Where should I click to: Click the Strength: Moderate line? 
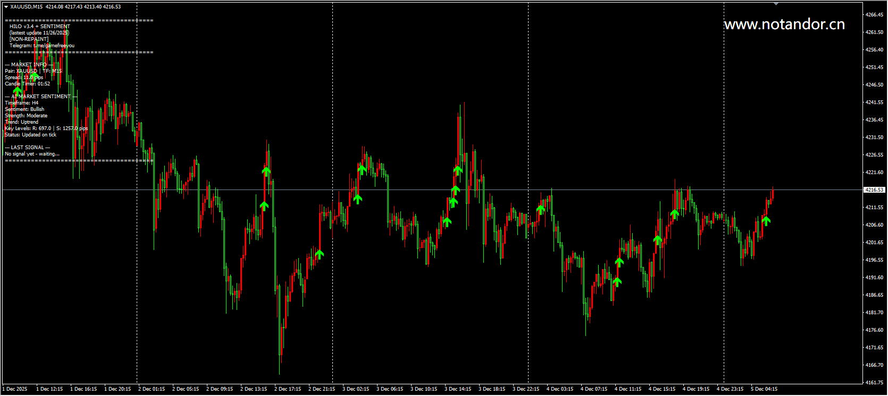(26, 116)
